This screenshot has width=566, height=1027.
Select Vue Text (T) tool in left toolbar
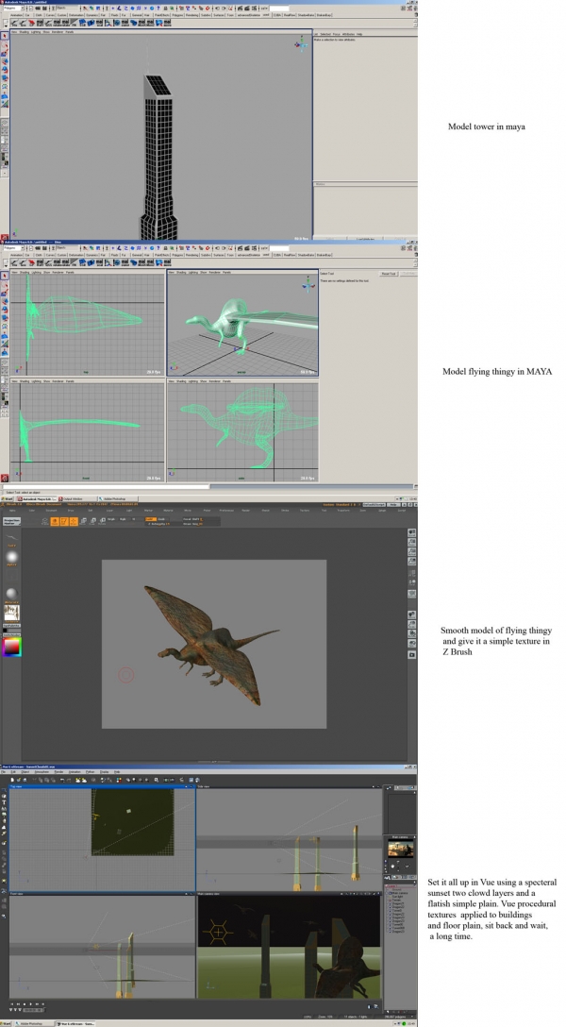(x=4, y=802)
